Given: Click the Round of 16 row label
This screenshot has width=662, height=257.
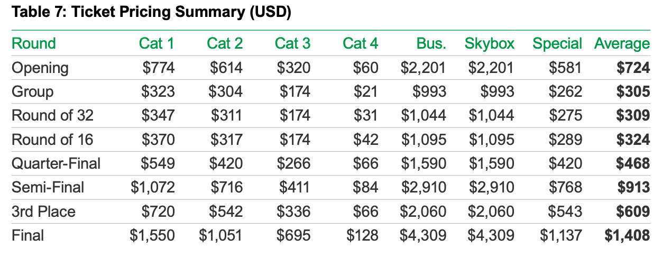Looking at the screenshot, I should tap(52, 140).
